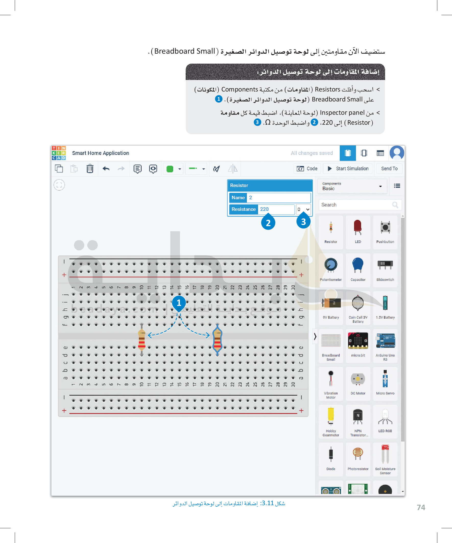Open the Code editor button
452x543 pixels.
pos(307,169)
